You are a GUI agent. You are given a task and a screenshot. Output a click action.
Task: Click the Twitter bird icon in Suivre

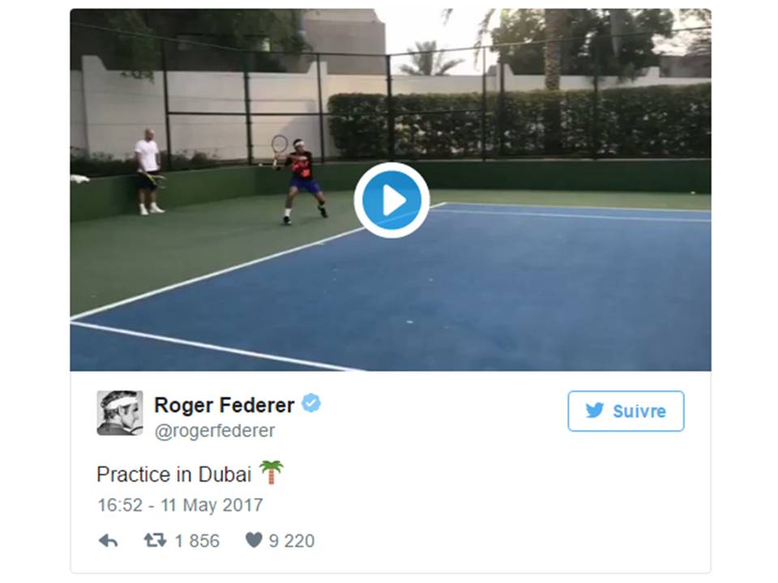(595, 411)
